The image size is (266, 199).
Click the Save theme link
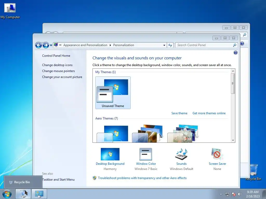(x=179, y=113)
